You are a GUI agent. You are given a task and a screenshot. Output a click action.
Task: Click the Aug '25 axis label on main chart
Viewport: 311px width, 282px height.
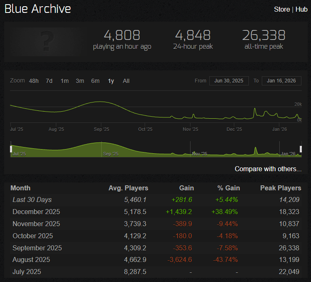(x=56, y=129)
